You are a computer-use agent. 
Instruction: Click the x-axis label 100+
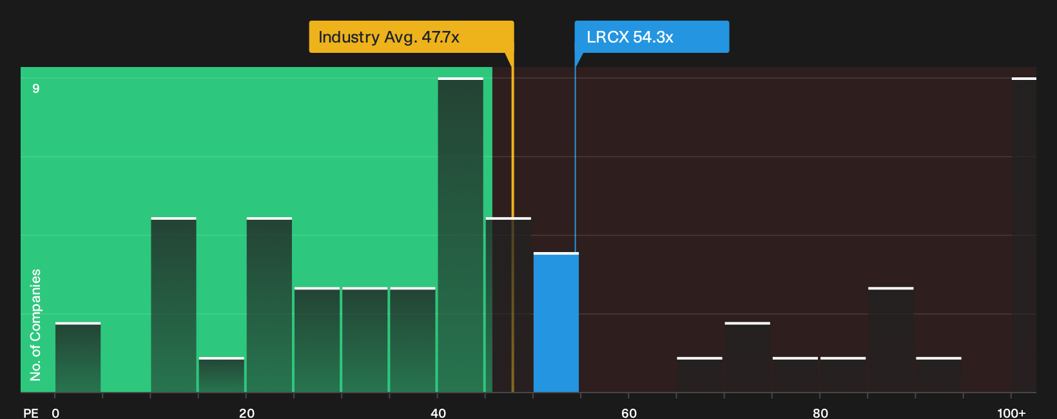tap(1011, 413)
